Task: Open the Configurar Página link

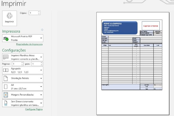Action: coord(34,109)
